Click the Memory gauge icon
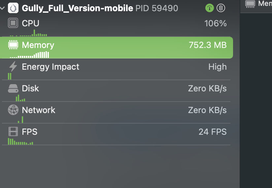Image resolution: width=272 pixels, height=188 pixels. click(13, 45)
